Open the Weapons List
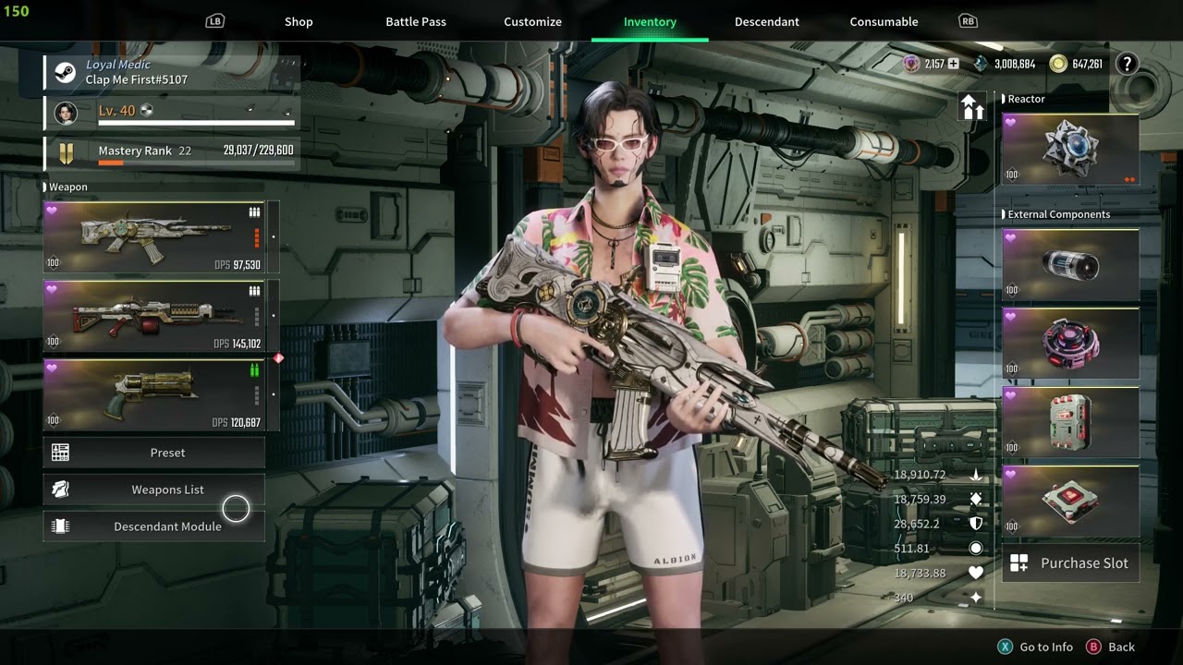The image size is (1183, 665). pyautogui.click(x=154, y=490)
